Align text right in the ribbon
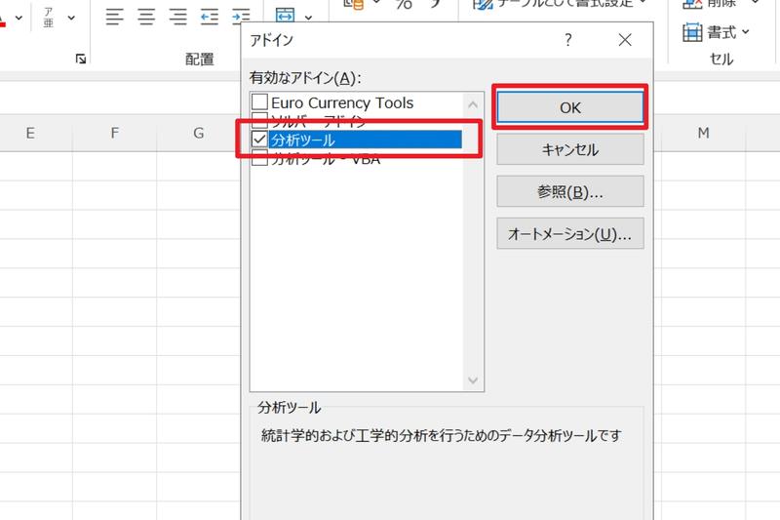Viewport: 780px width, 520px height. (x=178, y=17)
